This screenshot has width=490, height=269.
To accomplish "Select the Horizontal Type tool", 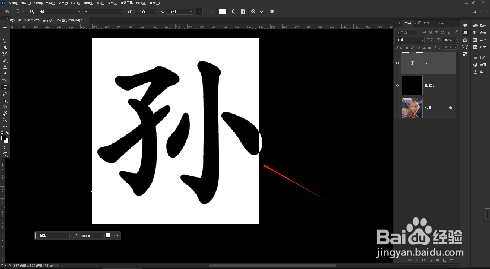I will (x=5, y=87).
